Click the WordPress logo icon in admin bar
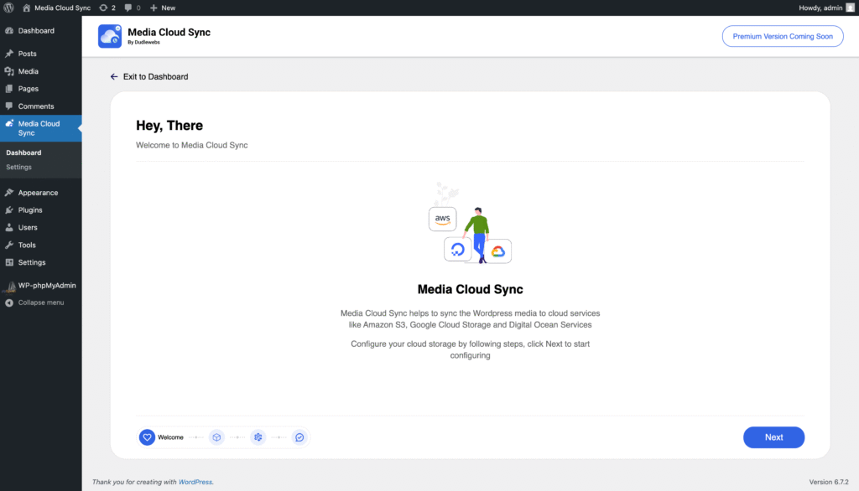Viewport: 859px width, 491px height. click(8, 8)
